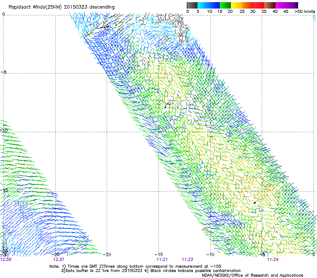Image resolution: width=317 pixels, height=278 pixels.
Task: Click the gray 0-5 knots legend swatch
Action: tap(192, 5)
